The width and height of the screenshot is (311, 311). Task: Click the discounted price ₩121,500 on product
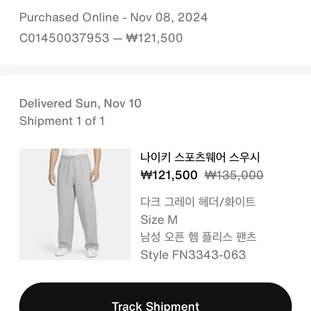169,175
